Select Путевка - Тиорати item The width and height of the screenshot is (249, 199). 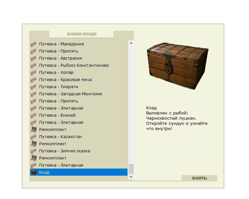click(79, 87)
